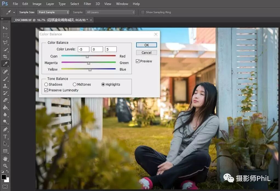Select the Hand tool

pyautogui.click(x=5, y=158)
